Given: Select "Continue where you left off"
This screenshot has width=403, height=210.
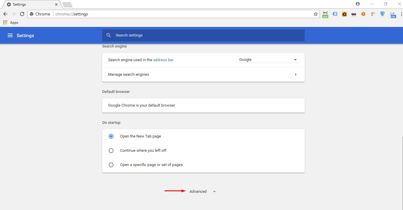Looking at the screenshot, I should point(111,151).
